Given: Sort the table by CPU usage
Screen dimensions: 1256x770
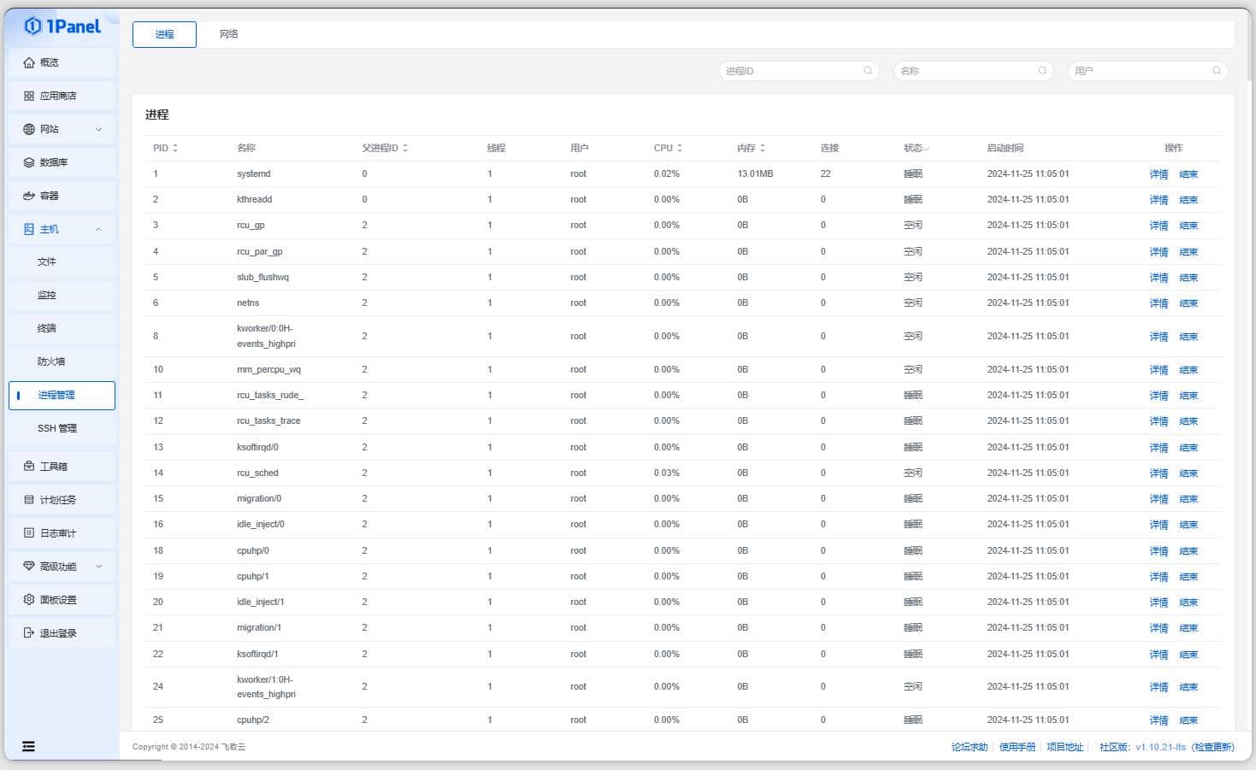Looking at the screenshot, I should 680,148.
